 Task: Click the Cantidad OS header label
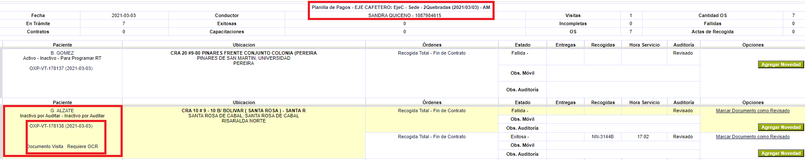(x=712, y=15)
